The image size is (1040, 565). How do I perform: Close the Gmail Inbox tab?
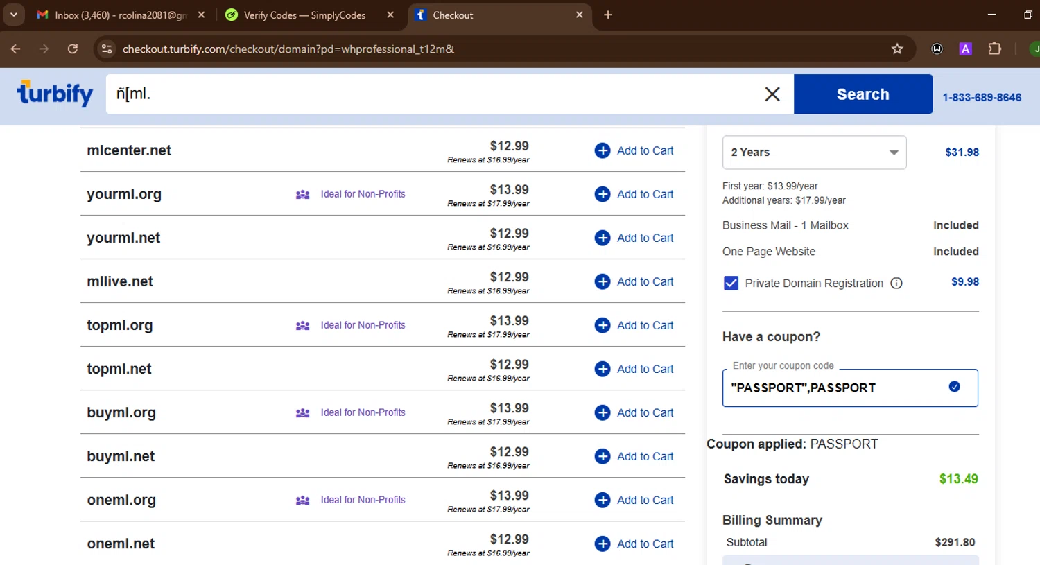point(201,15)
